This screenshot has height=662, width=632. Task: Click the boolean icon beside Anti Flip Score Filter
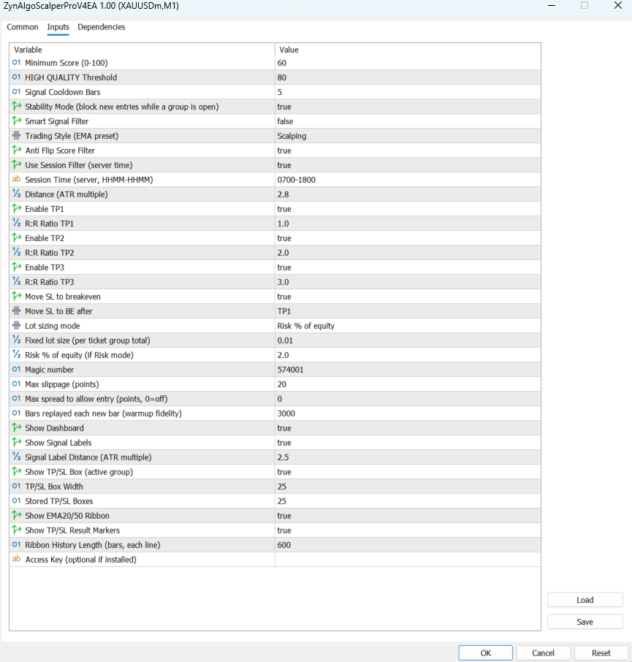click(17, 151)
